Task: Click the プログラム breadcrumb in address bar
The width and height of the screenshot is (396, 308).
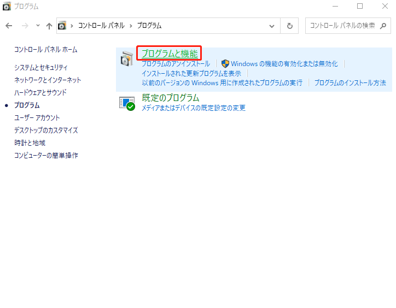Action: tap(149, 26)
